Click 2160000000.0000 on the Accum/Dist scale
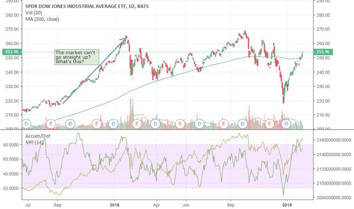354x209 pixels. click(x=334, y=140)
